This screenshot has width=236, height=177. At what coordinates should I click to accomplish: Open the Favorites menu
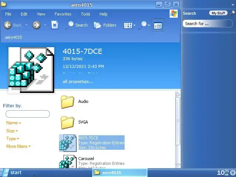pyautogui.click(x=63, y=14)
